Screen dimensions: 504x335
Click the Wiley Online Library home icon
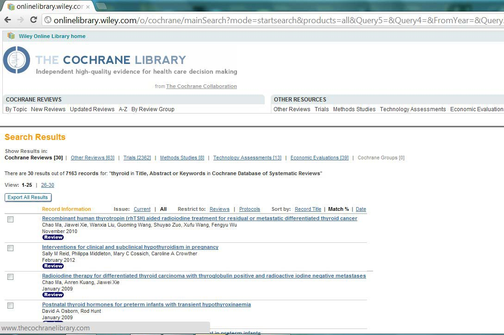(x=11, y=36)
